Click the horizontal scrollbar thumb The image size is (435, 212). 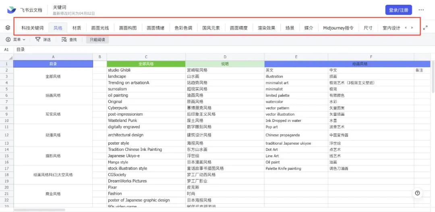pyautogui.click(x=39, y=210)
